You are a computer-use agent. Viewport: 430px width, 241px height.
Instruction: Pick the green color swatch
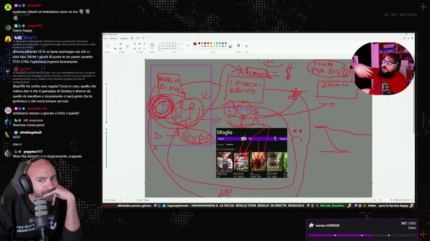point(217,43)
